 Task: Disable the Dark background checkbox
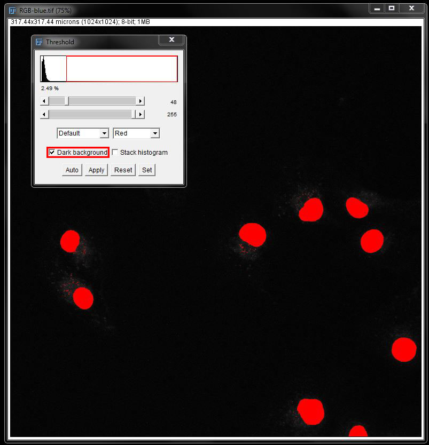[52, 153]
